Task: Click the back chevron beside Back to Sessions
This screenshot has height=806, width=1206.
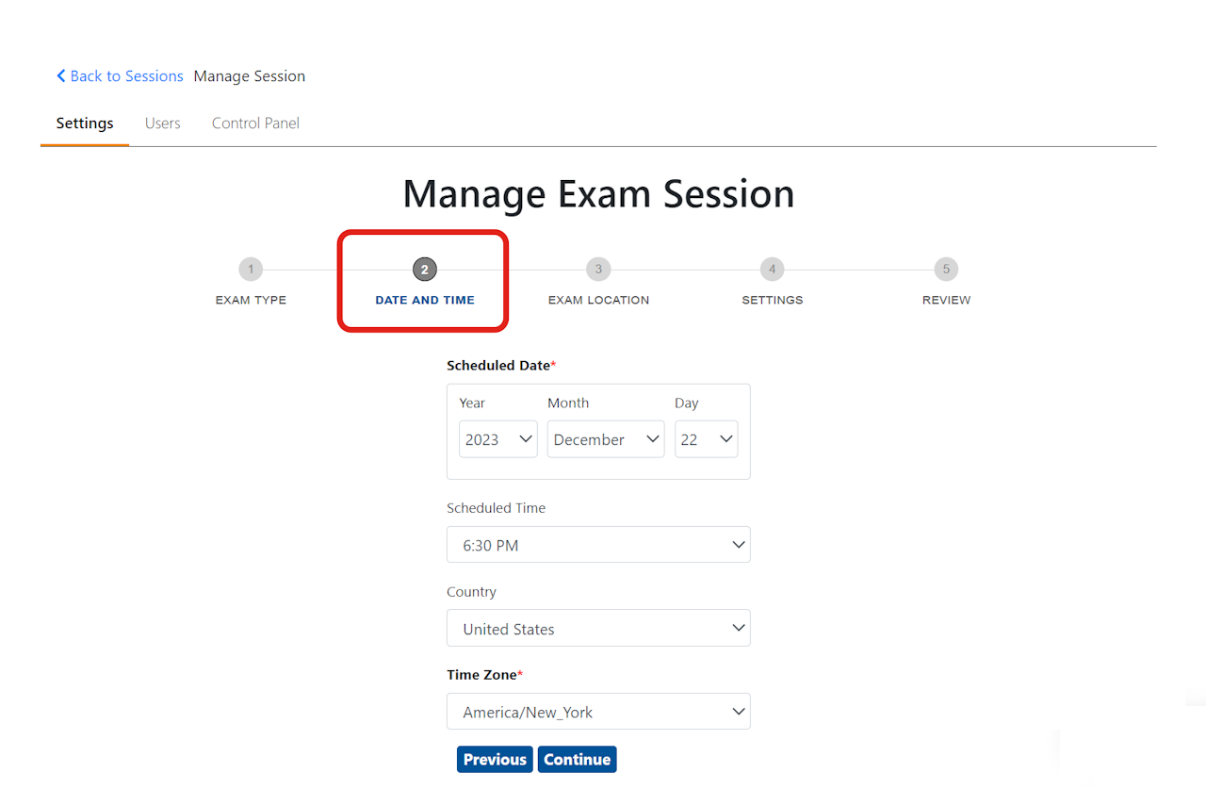Action: (x=60, y=76)
